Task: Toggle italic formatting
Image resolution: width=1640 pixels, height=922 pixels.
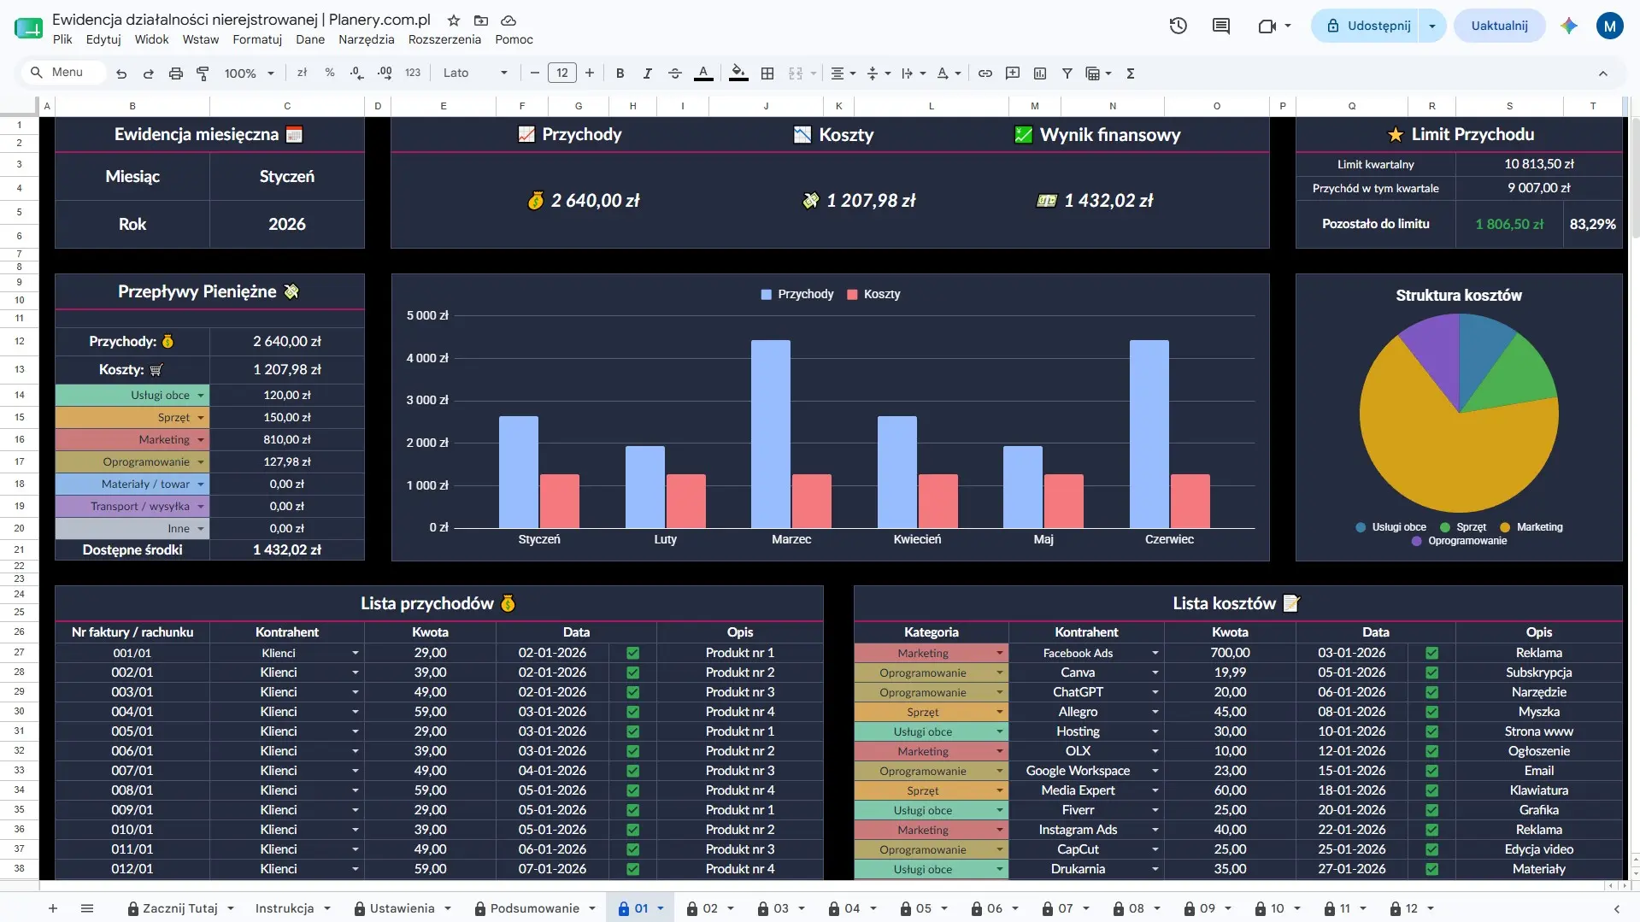Action: [x=647, y=73]
